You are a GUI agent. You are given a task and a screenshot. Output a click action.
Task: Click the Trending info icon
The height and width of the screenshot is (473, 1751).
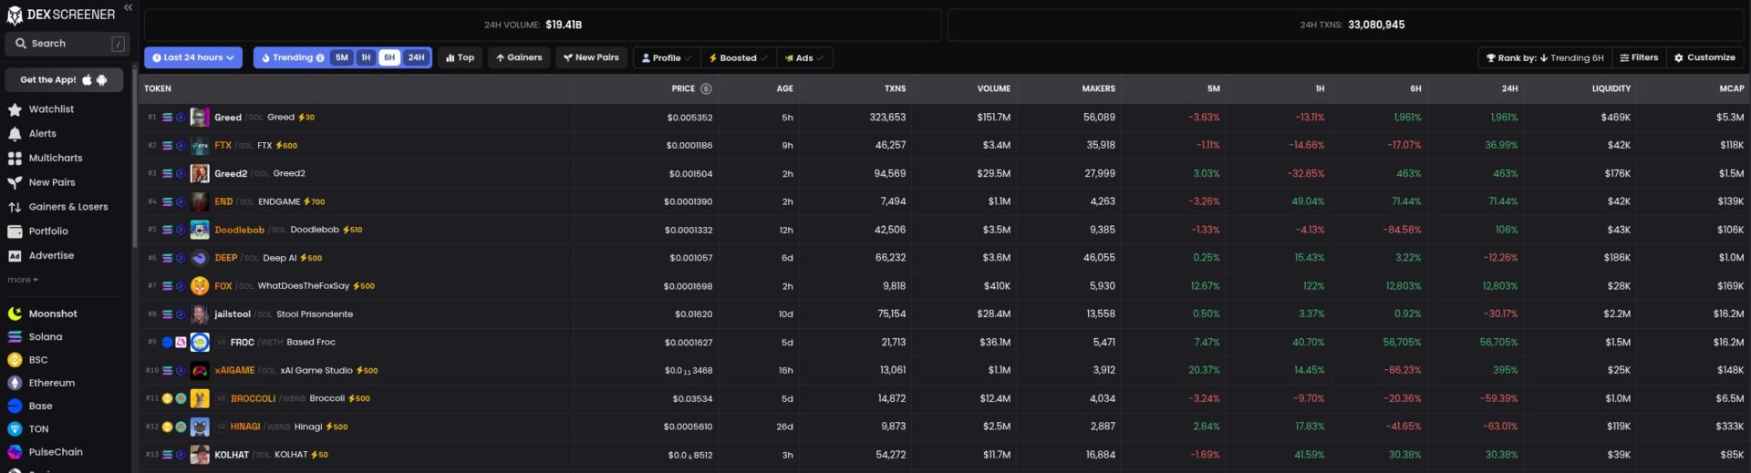click(x=320, y=57)
